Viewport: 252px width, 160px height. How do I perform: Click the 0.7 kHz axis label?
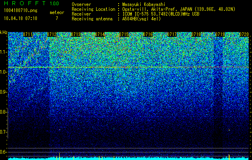(3, 132)
